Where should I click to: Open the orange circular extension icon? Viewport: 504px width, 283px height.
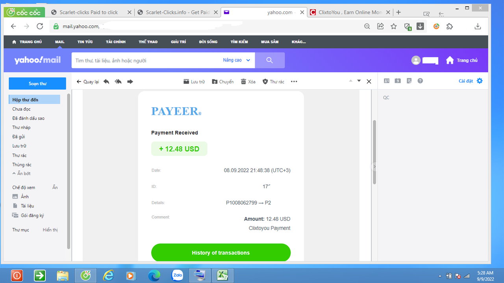pos(436,26)
